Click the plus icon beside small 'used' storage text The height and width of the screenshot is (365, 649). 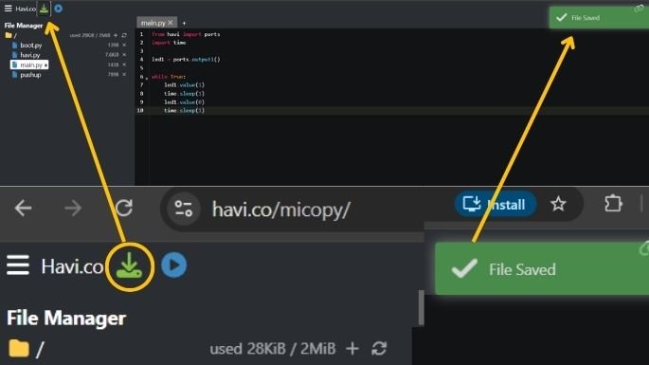pos(116,35)
